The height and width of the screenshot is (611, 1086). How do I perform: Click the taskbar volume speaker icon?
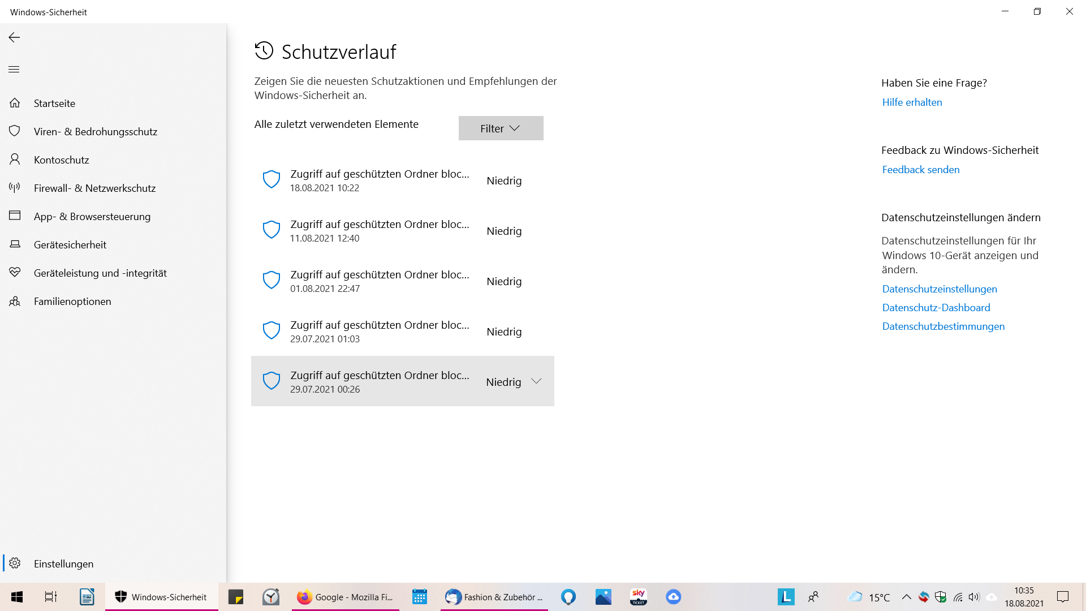point(973,597)
